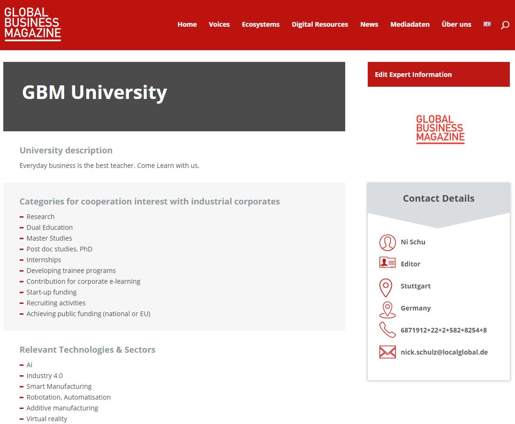The image size is (515, 424).
Task: Click the Relevant Technologies & Sectors heading
Action: pyautogui.click(x=87, y=350)
